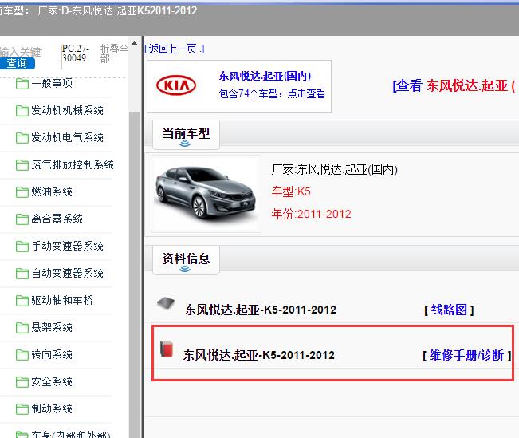
Task: Open the 转向系统 folder icon
Action: pos(22,355)
